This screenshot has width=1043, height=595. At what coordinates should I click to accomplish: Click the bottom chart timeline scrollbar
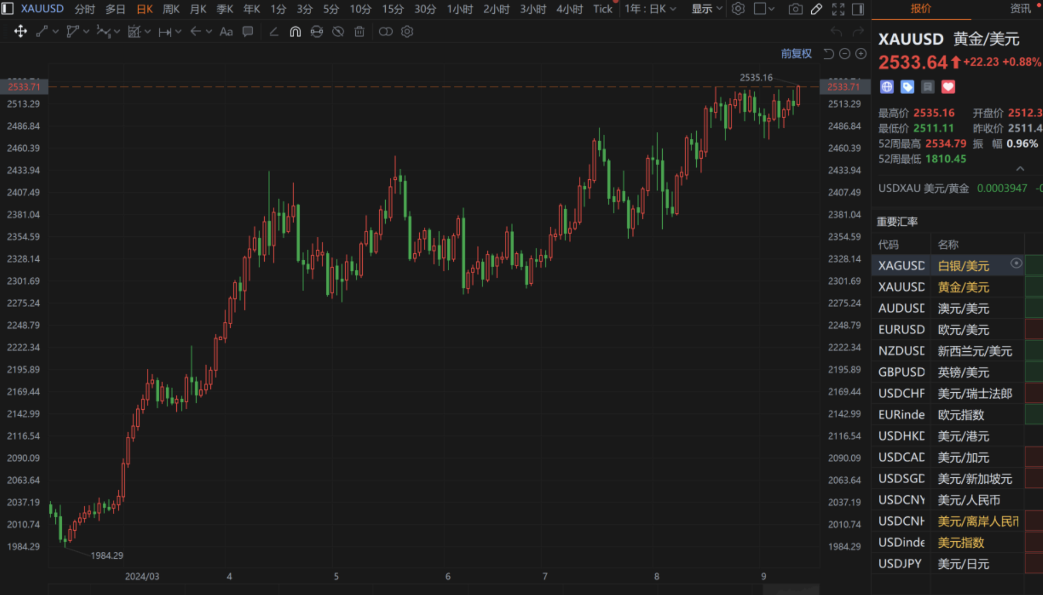[x=791, y=590]
